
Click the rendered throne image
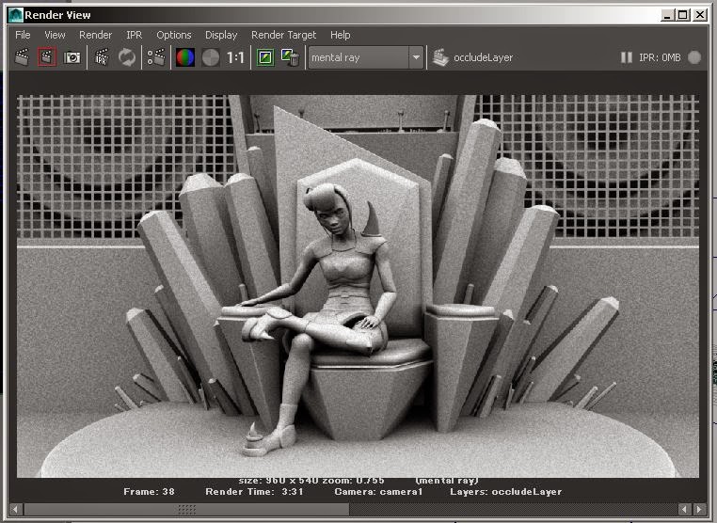click(x=358, y=286)
